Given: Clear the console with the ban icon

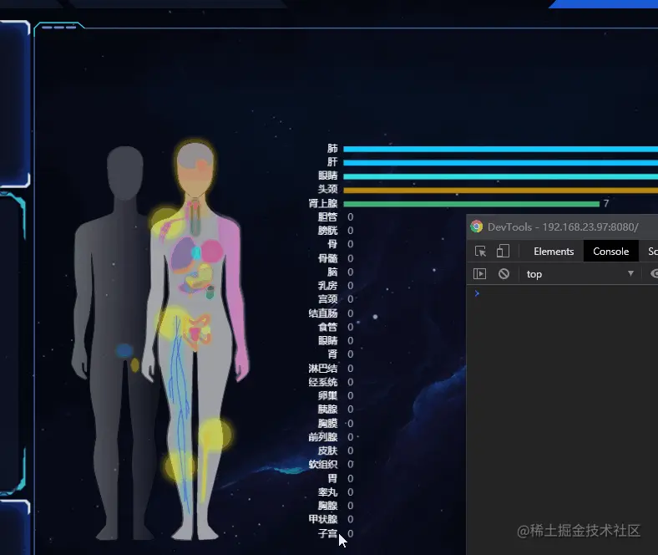Looking at the screenshot, I should (x=504, y=274).
